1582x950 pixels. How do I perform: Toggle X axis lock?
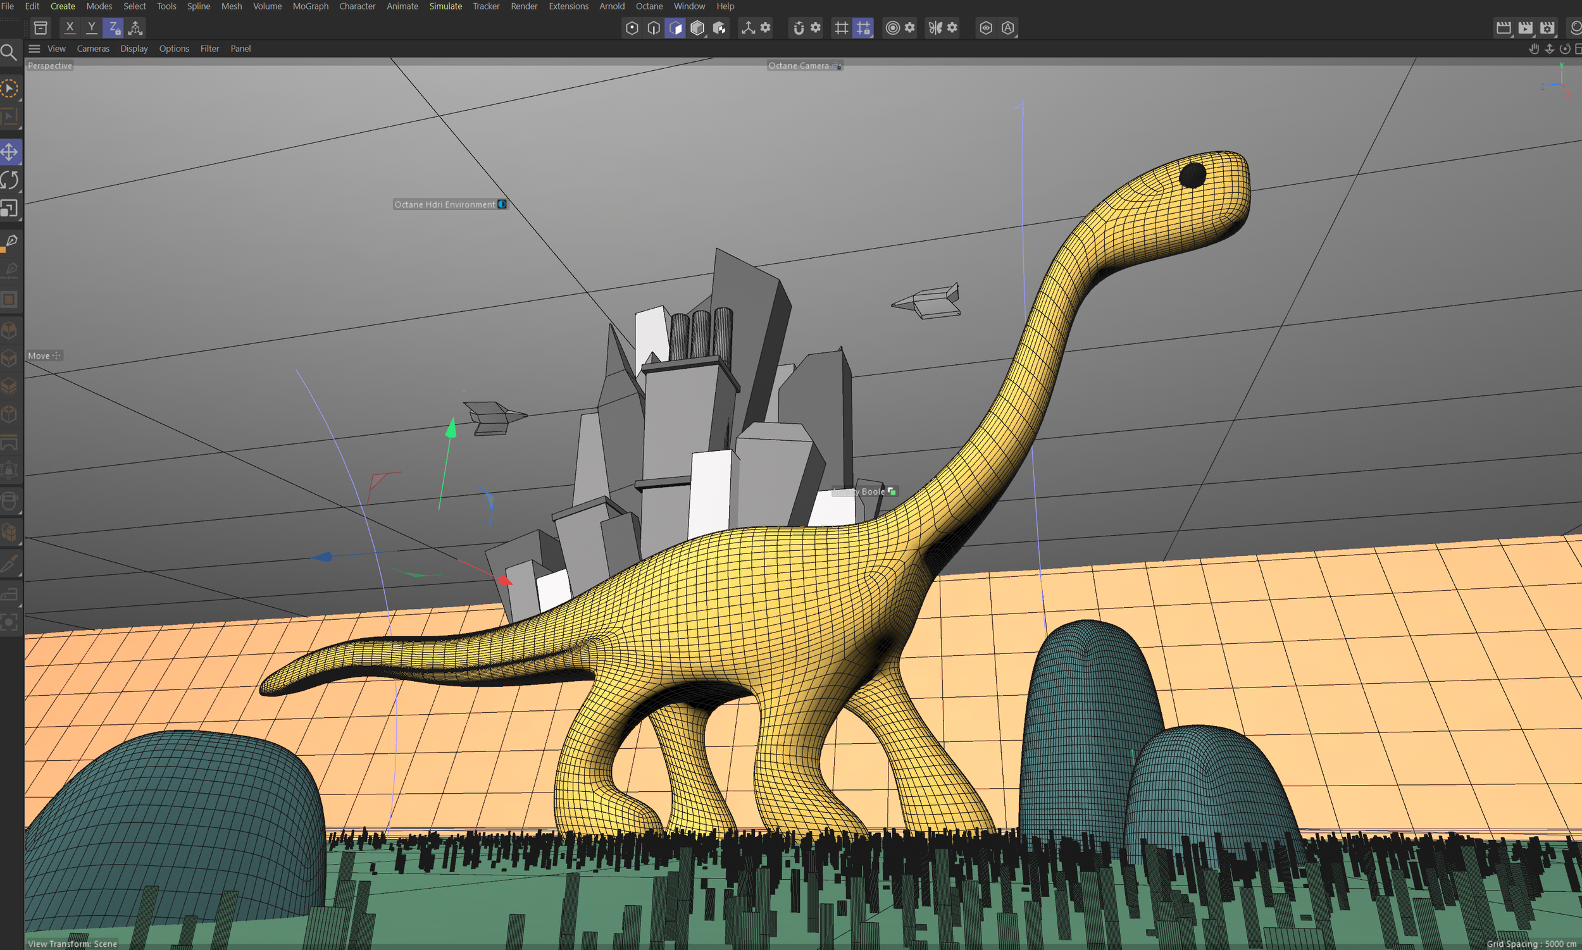pos(70,28)
